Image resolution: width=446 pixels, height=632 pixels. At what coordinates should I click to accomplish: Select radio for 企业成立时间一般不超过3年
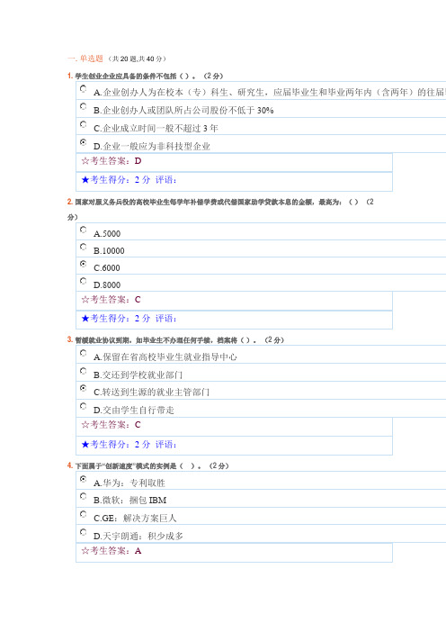[84, 124]
